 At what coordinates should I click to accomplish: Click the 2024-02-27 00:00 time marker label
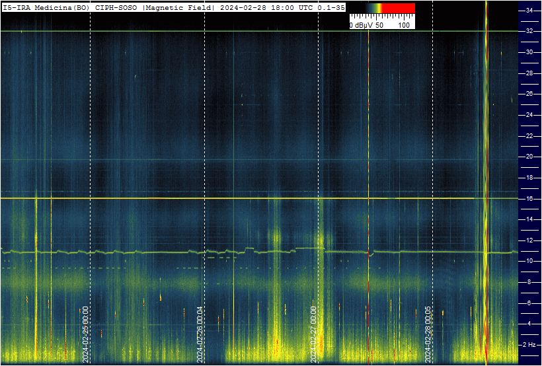click(x=313, y=334)
